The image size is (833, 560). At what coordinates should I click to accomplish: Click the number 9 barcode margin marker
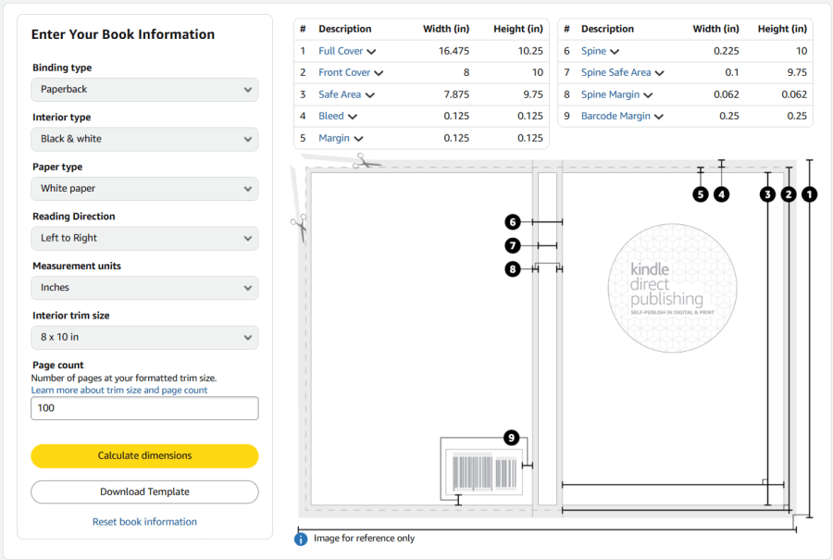click(510, 437)
